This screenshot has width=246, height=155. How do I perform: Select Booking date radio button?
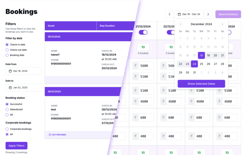[x=7, y=55]
